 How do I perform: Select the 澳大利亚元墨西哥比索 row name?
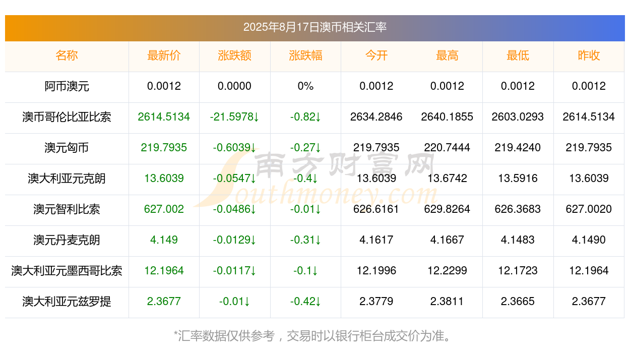point(67,271)
